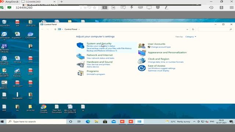Select New Text Document on desktop
Image resolution: width=235 pixels, height=132 pixels.
[57, 109]
